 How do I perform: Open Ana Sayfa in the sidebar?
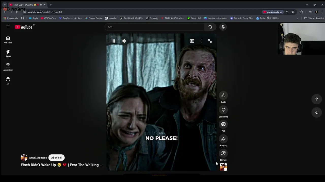pos(8,40)
